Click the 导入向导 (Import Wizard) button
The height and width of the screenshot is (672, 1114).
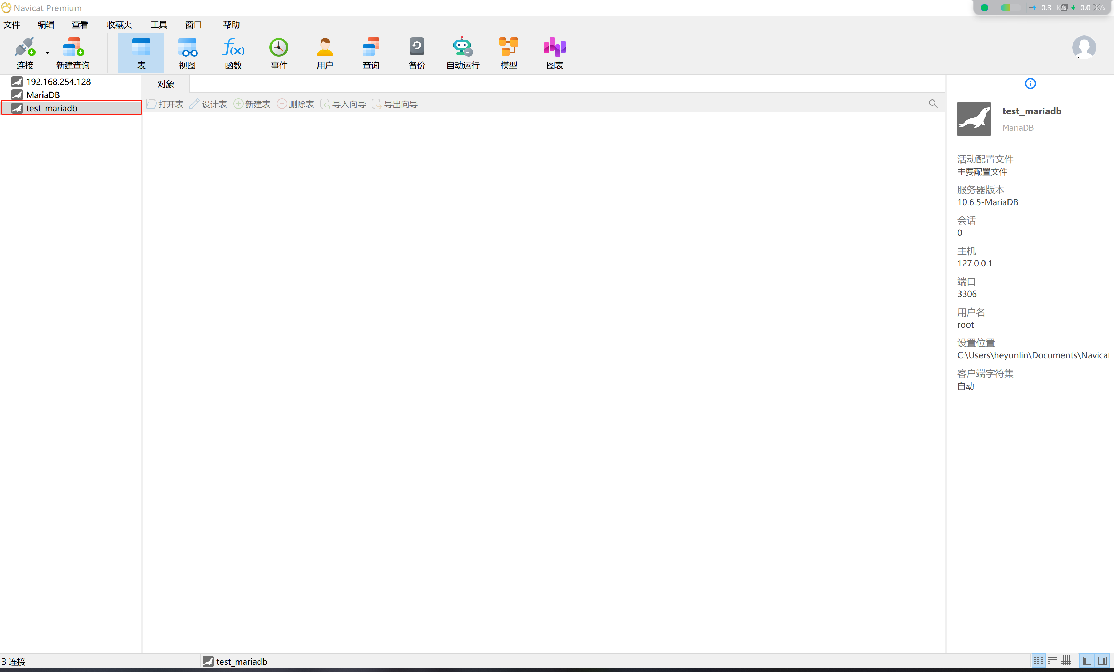pos(343,104)
